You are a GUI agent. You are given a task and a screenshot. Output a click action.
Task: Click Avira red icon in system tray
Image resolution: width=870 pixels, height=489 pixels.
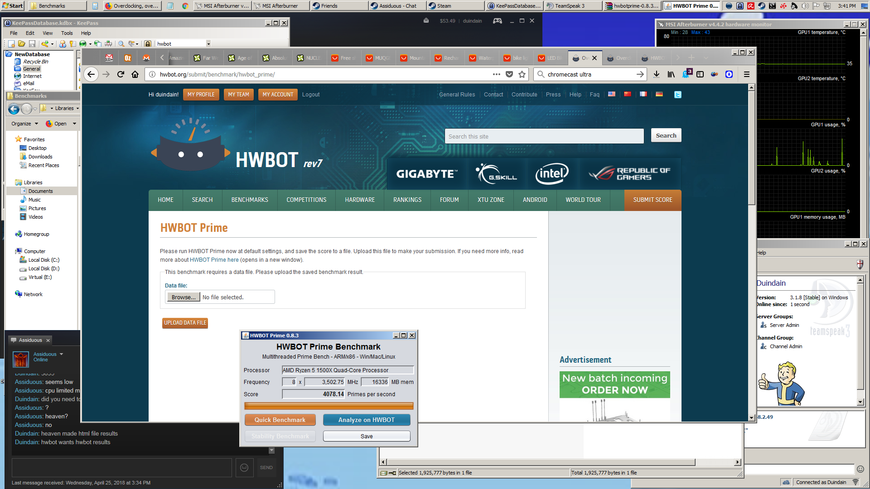pos(750,6)
